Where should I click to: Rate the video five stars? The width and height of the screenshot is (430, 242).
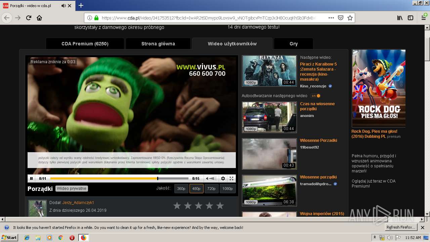(x=220, y=206)
